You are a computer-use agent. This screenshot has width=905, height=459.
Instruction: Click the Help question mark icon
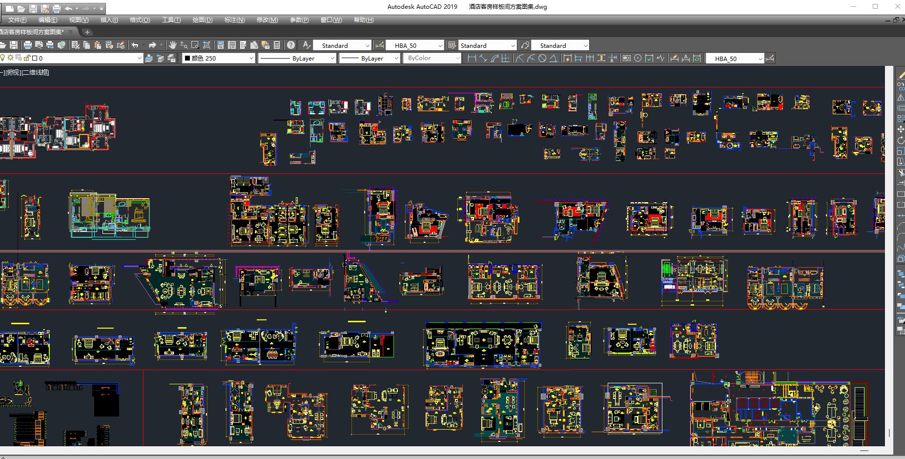(291, 45)
